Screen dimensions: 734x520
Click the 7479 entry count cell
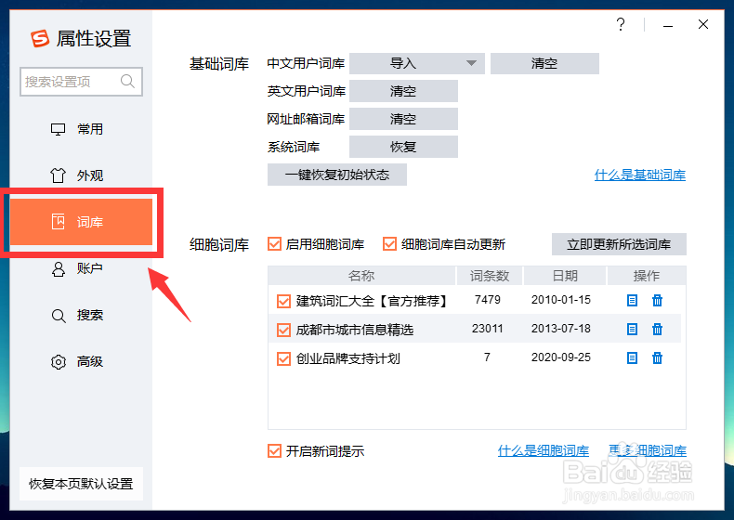click(x=487, y=300)
